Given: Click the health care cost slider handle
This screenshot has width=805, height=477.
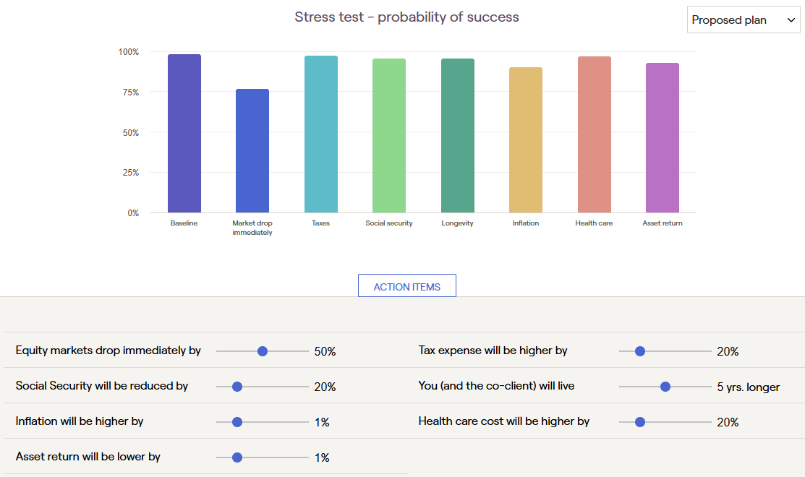Looking at the screenshot, I should pyautogui.click(x=639, y=422).
